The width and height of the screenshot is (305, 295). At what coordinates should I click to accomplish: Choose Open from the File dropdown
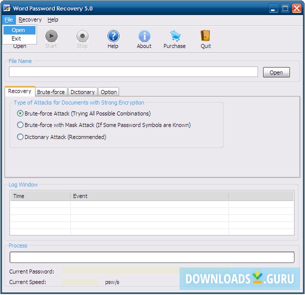(19, 30)
